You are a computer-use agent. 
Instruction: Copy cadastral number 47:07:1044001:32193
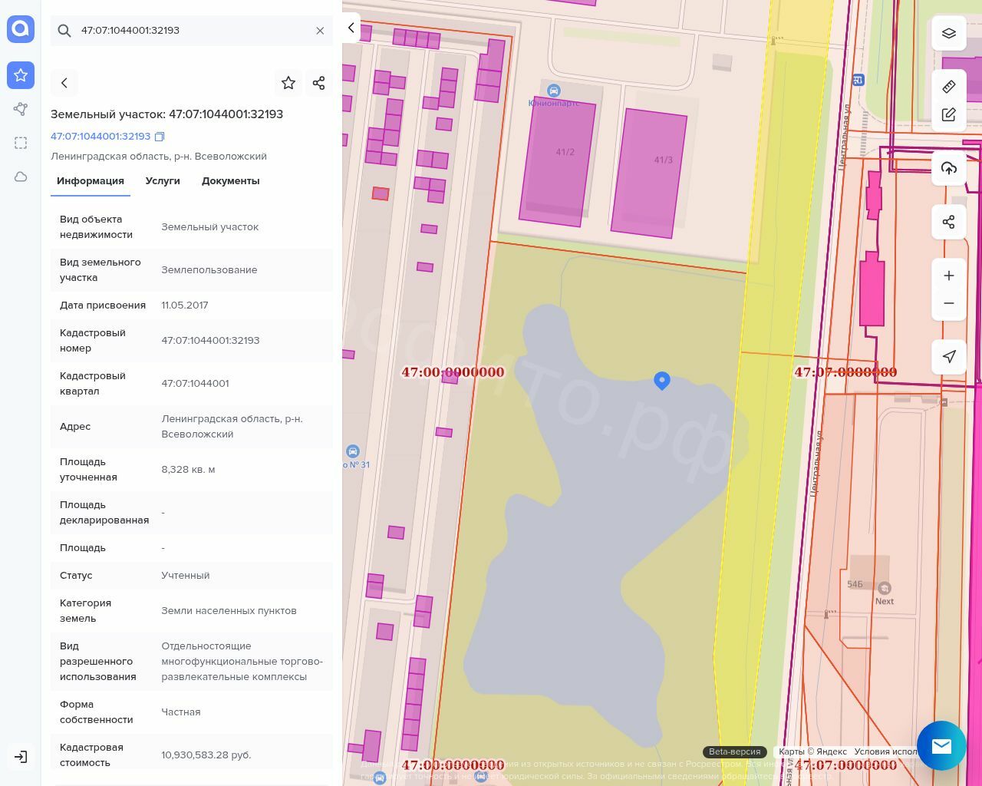coord(160,137)
